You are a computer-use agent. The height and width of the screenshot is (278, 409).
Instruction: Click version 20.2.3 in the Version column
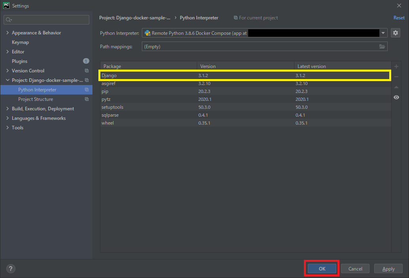(204, 91)
